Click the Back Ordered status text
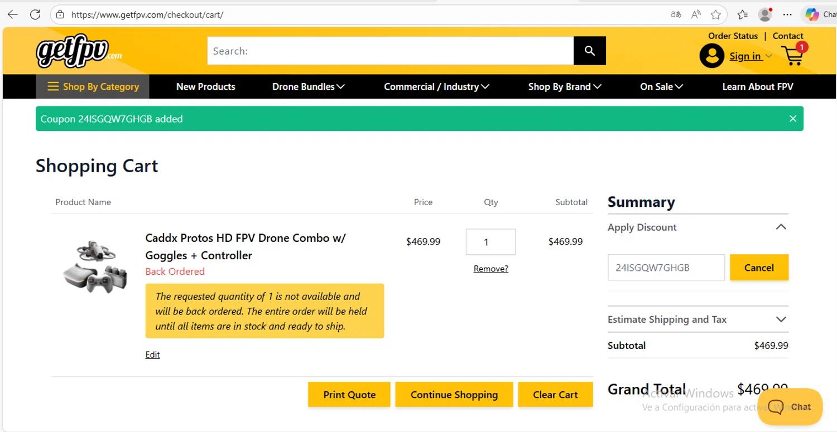837x432 pixels. tap(175, 271)
